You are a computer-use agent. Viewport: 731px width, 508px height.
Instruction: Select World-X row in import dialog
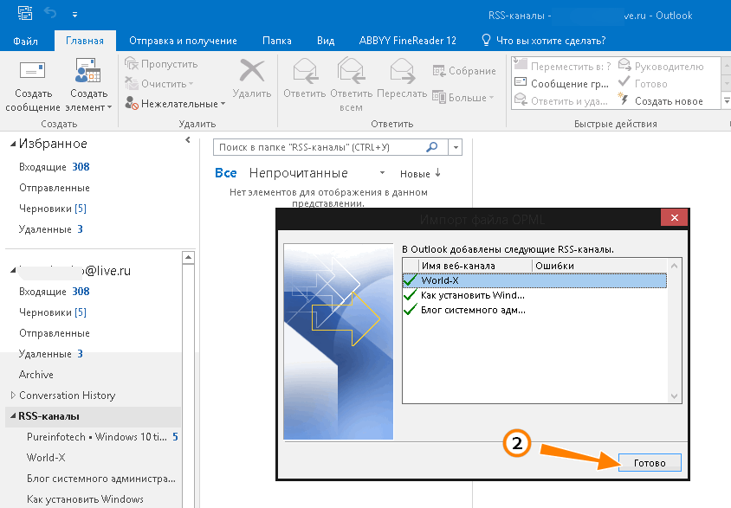pyautogui.click(x=534, y=280)
